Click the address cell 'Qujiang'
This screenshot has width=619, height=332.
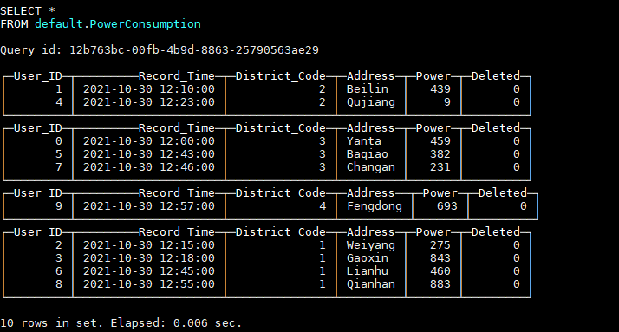coord(371,102)
